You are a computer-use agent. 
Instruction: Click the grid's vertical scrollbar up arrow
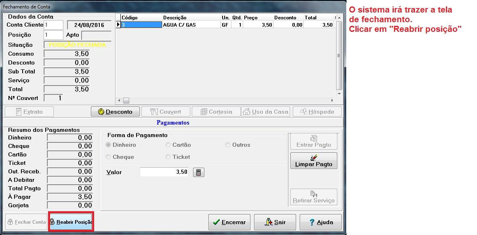pyautogui.click(x=339, y=18)
